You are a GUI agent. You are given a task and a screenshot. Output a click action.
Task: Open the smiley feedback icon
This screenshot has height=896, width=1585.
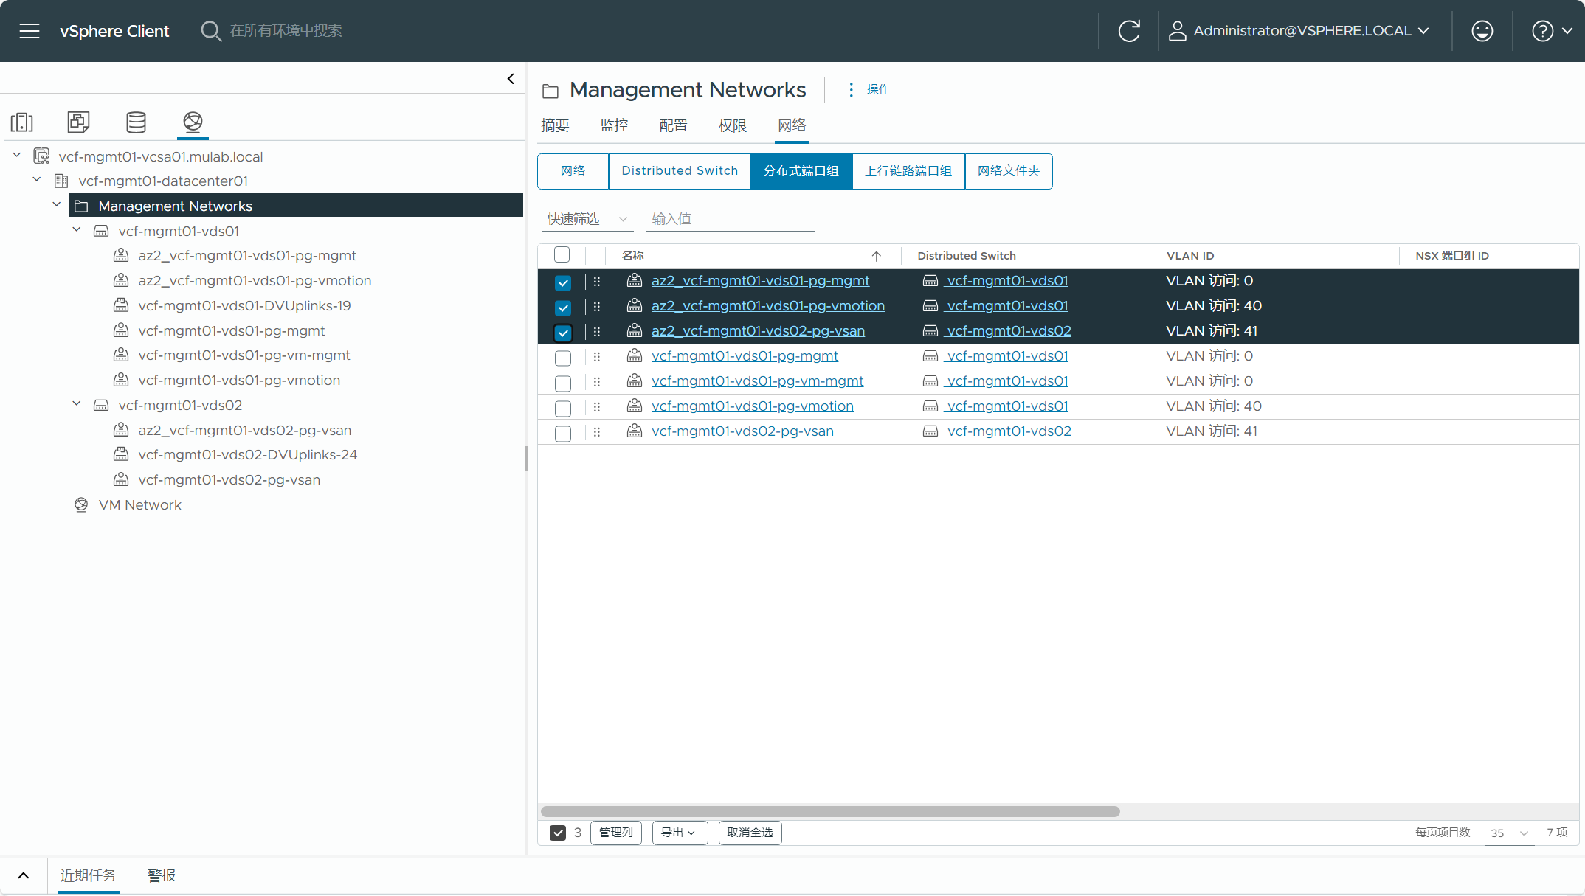click(x=1482, y=31)
